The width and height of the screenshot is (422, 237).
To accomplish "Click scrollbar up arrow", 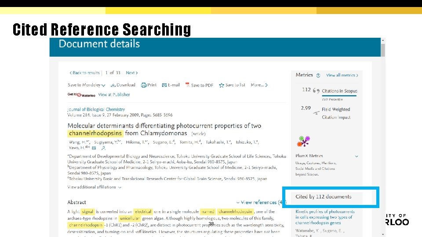I will [x=383, y=40].
